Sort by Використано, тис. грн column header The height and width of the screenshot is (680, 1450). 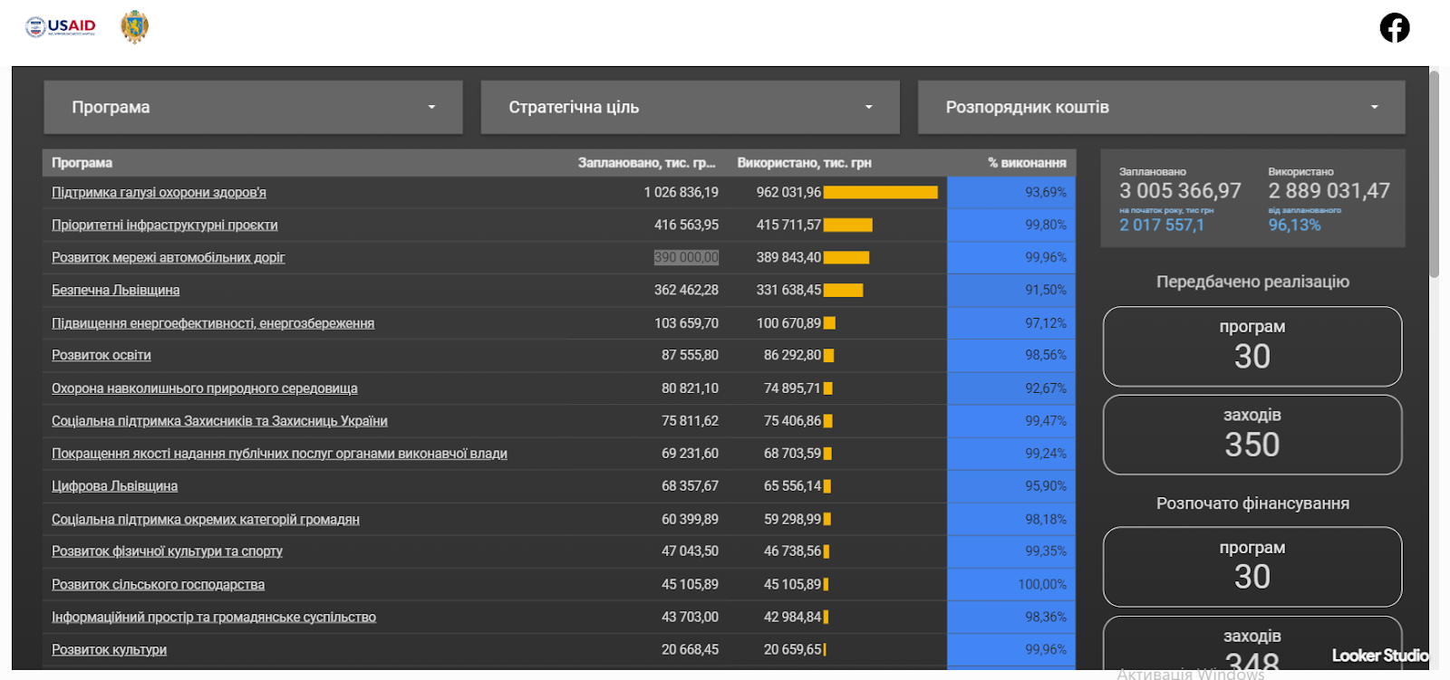(x=804, y=163)
